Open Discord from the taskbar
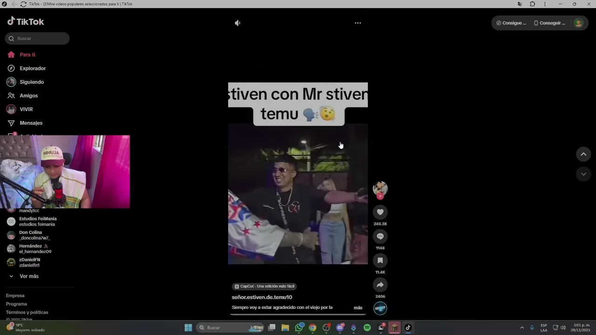The image size is (596, 335). pyautogui.click(x=340, y=328)
